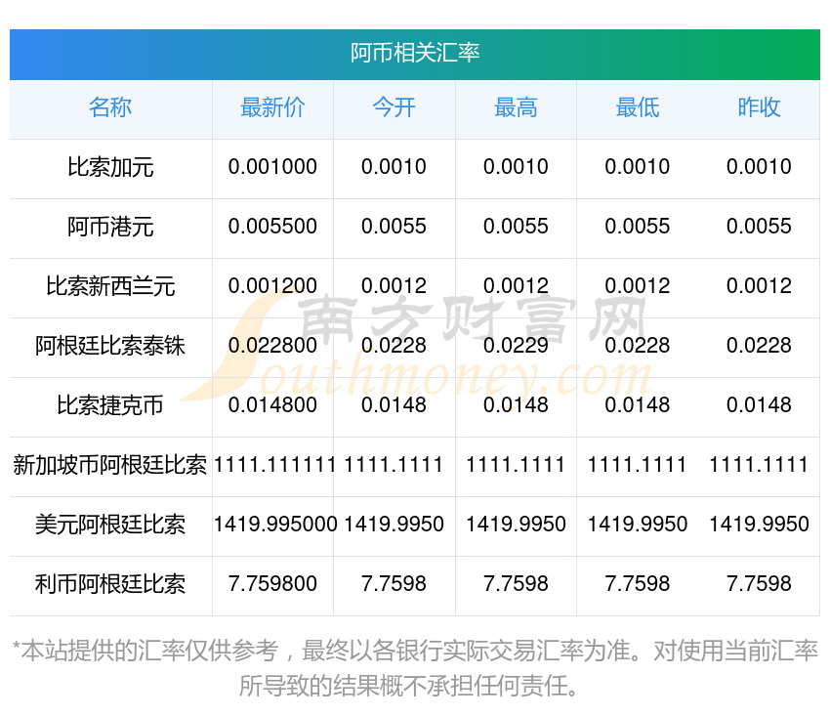Open the 阿根廷比索泰铢 currency pair
The height and width of the screenshot is (716, 830).
tap(110, 346)
